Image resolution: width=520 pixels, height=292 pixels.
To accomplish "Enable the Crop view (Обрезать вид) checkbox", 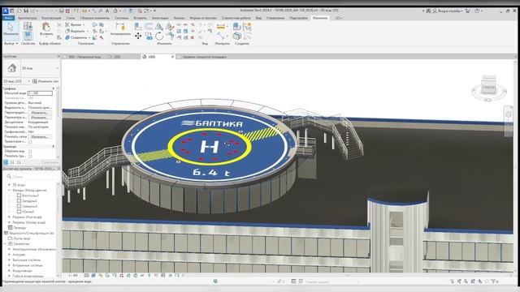I will (x=30, y=152).
